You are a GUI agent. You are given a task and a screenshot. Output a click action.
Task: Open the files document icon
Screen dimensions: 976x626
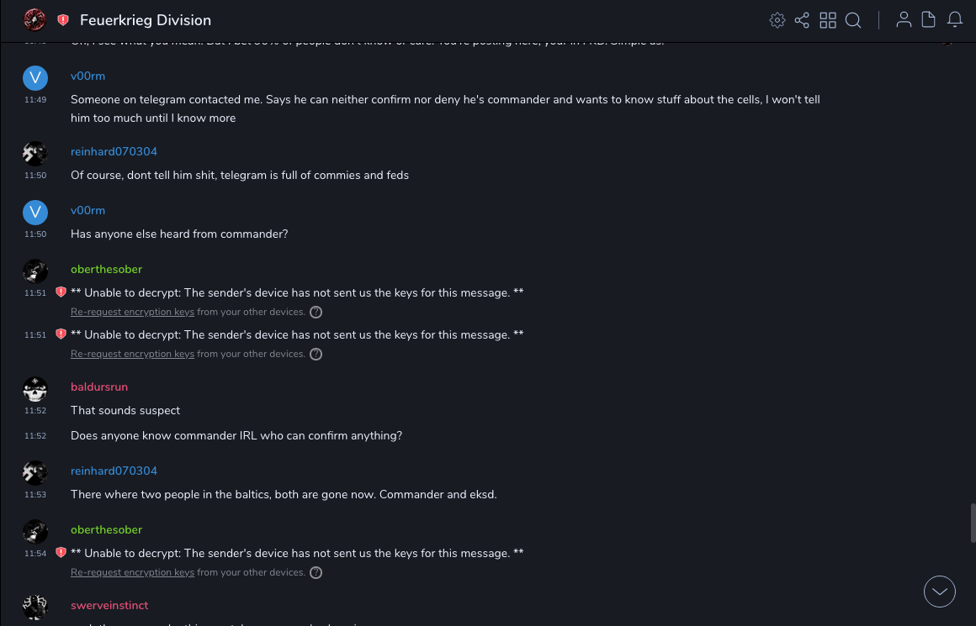point(929,20)
